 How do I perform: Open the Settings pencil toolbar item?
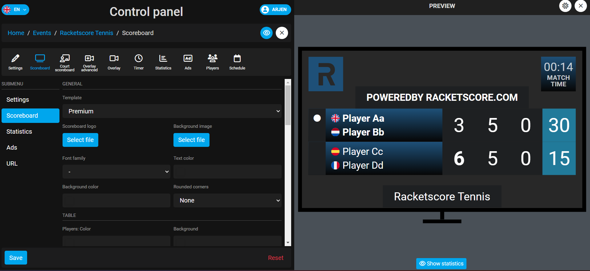click(x=15, y=62)
